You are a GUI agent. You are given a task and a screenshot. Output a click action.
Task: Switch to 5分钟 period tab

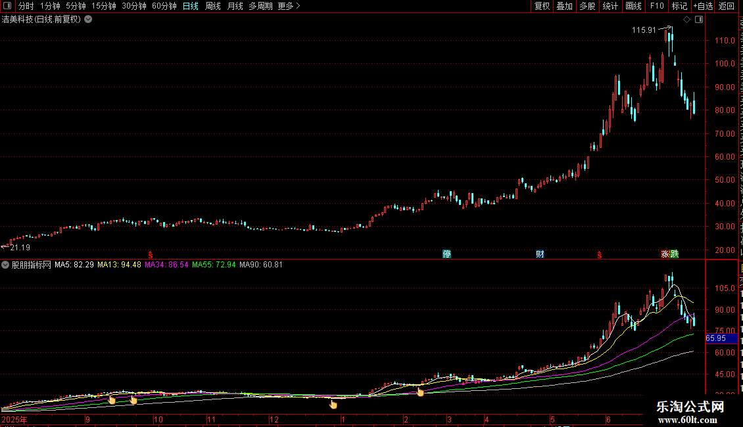click(x=76, y=6)
